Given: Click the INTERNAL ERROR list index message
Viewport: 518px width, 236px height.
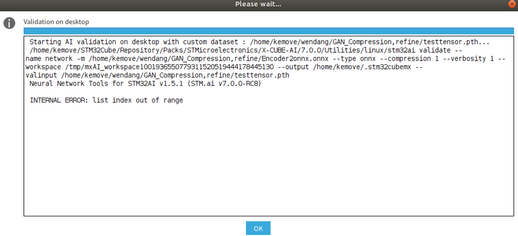Looking at the screenshot, I should [x=106, y=100].
